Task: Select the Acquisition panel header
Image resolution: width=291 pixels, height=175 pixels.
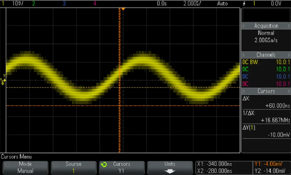Action: [266, 26]
